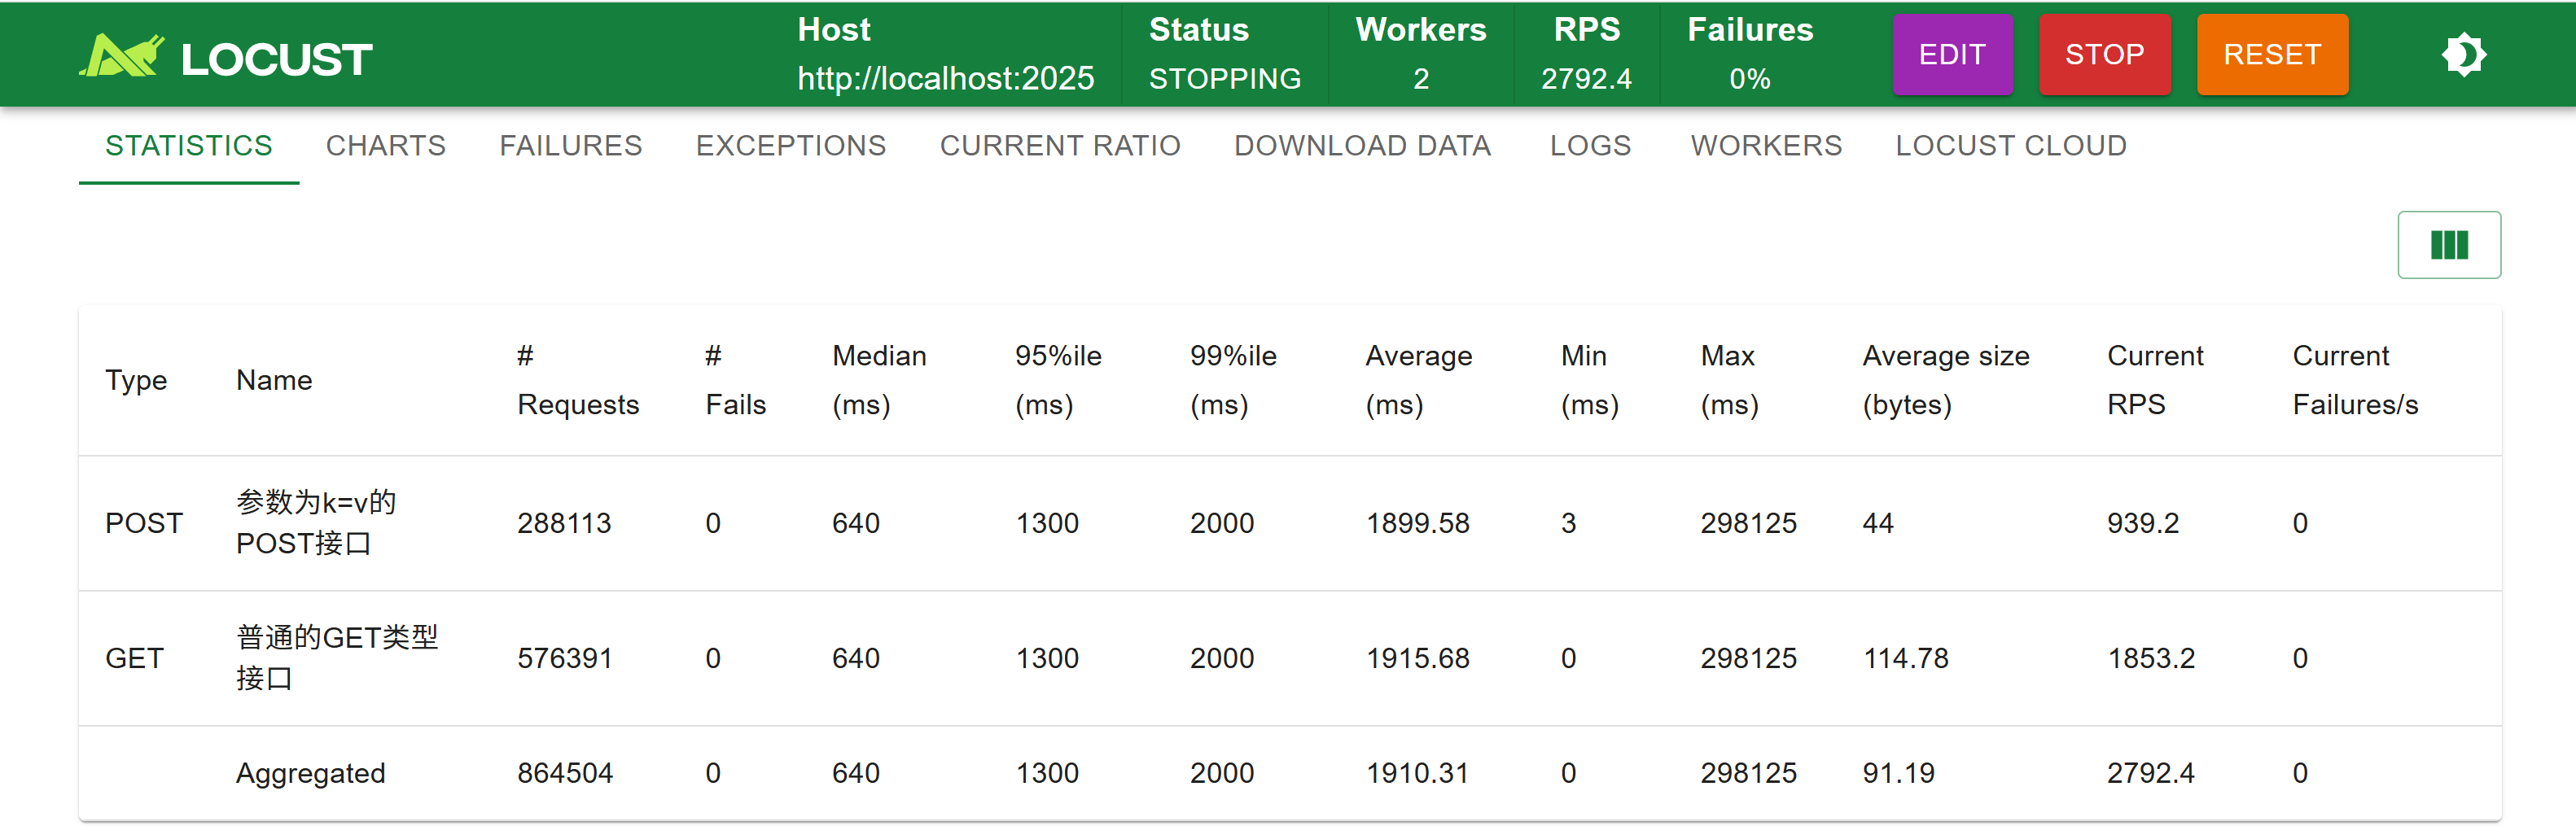
Task: Click average value 1915.68
Action: point(1418,658)
